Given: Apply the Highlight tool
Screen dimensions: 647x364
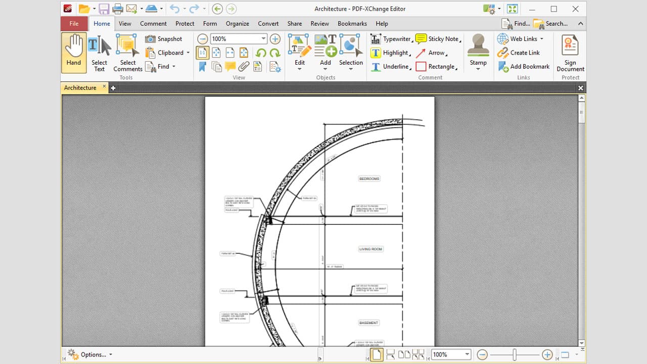Looking at the screenshot, I should (395, 53).
